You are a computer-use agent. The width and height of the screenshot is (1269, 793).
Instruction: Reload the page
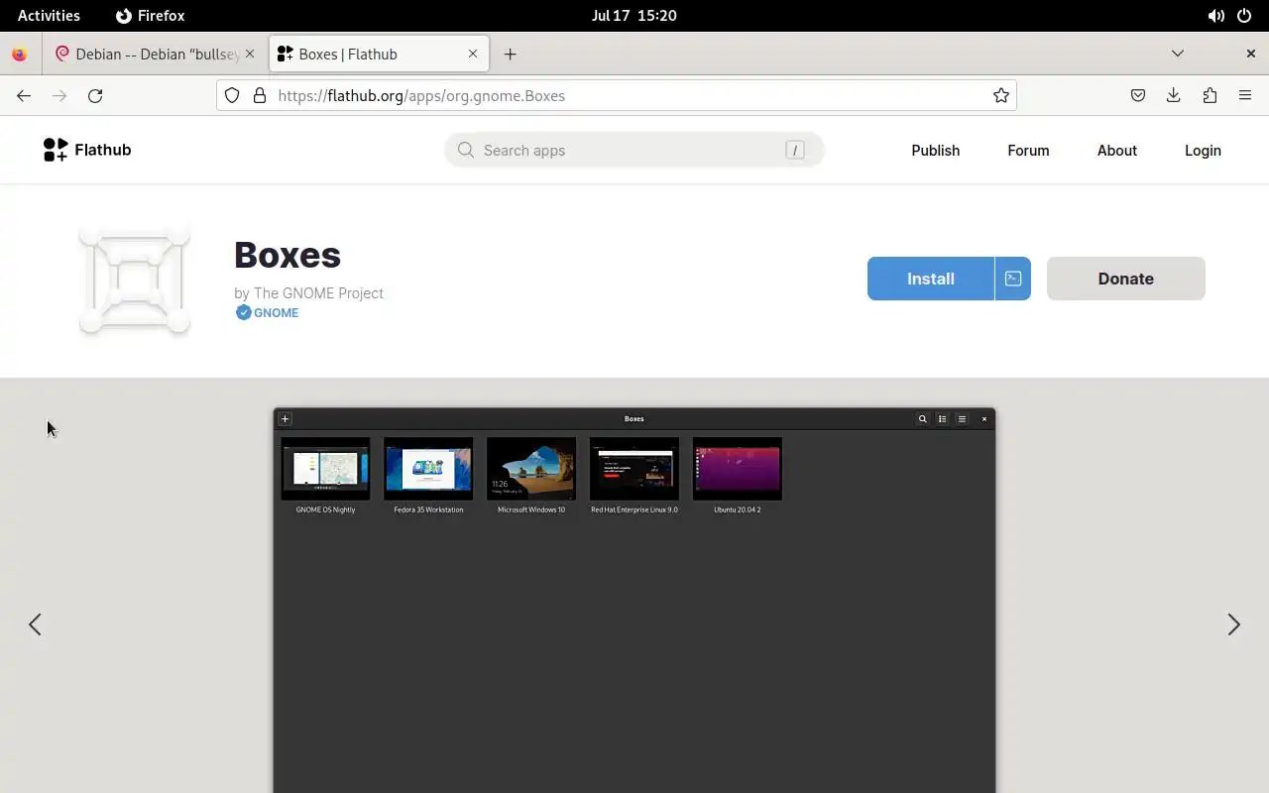tap(95, 95)
